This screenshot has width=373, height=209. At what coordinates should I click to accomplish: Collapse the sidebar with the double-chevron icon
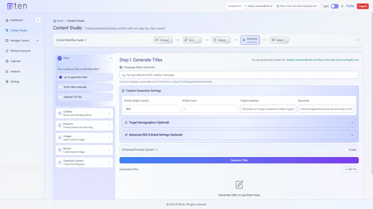38,20
